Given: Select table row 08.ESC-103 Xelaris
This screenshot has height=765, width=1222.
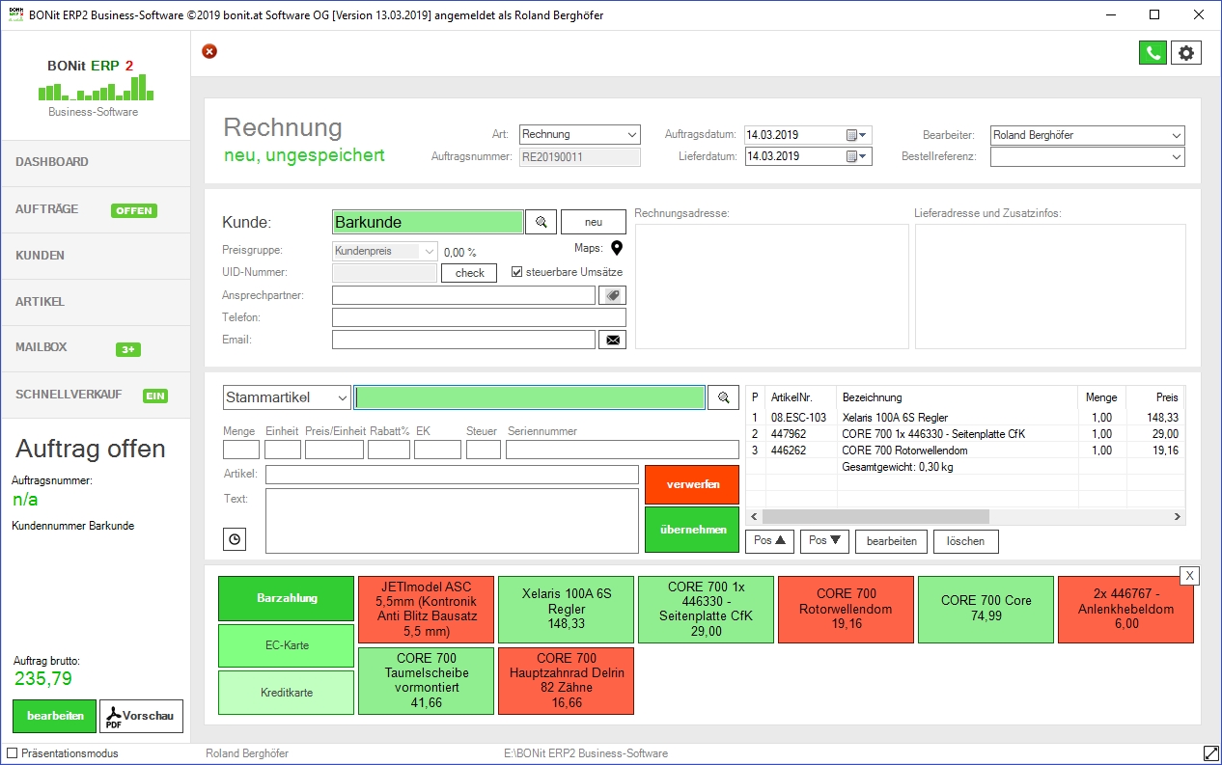Looking at the screenshot, I should click(x=965, y=418).
